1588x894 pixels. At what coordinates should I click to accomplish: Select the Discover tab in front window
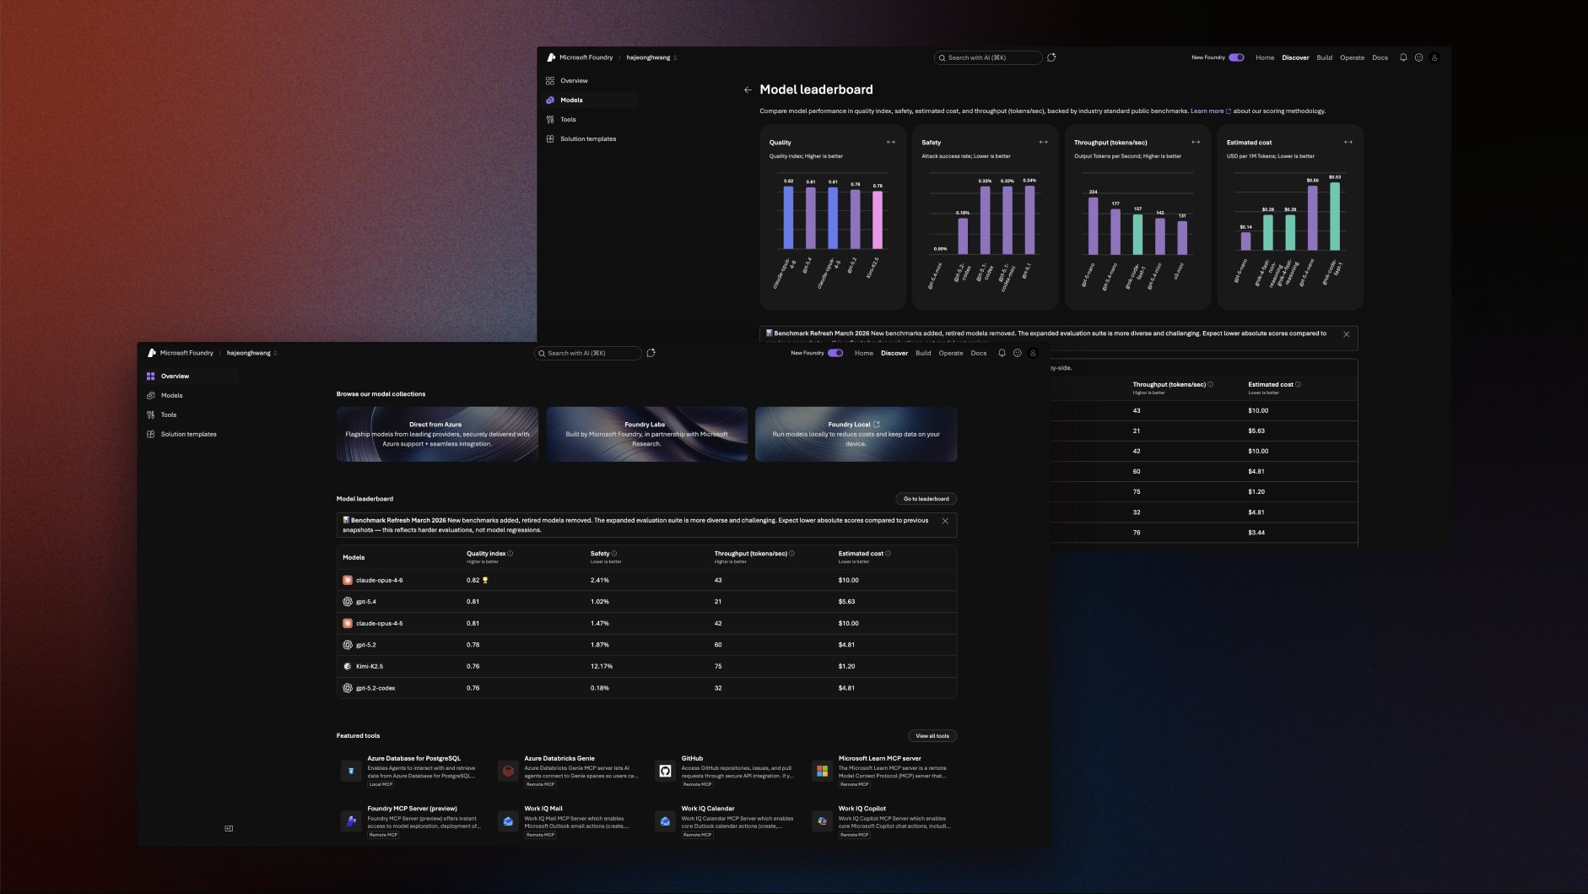(x=894, y=353)
